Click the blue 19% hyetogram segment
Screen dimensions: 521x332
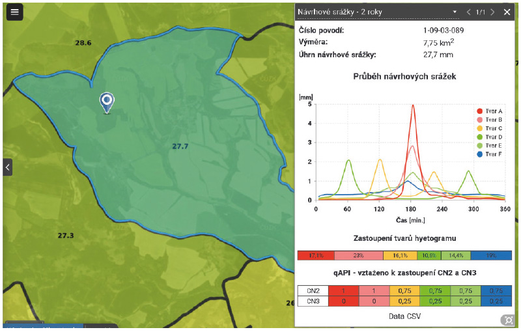[490, 256]
